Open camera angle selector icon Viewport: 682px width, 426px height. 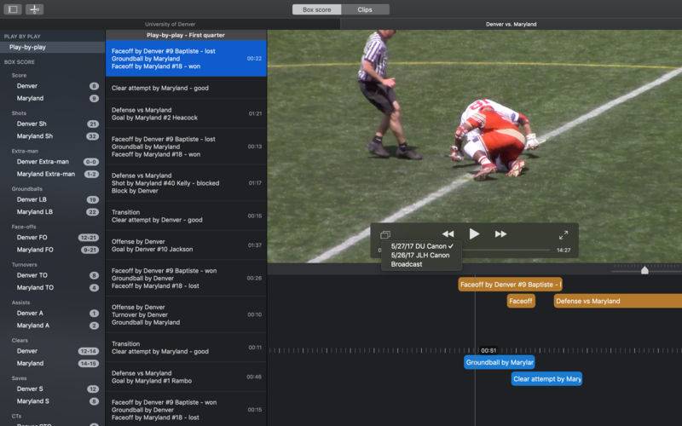click(385, 235)
